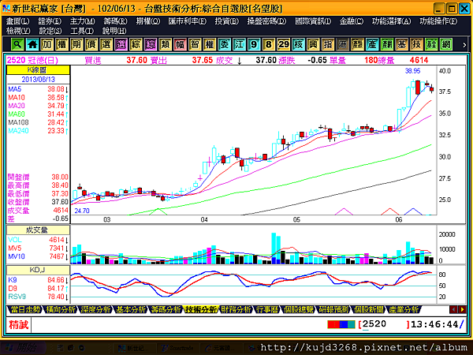
Task: Switch to the 籌碼分析 tab
Action: point(166,309)
